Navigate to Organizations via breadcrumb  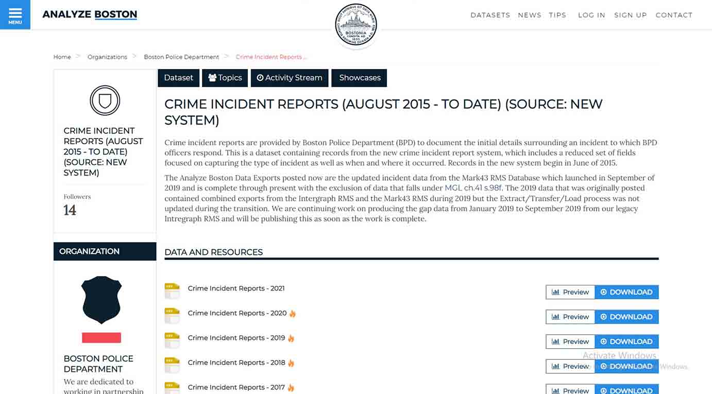[107, 57]
